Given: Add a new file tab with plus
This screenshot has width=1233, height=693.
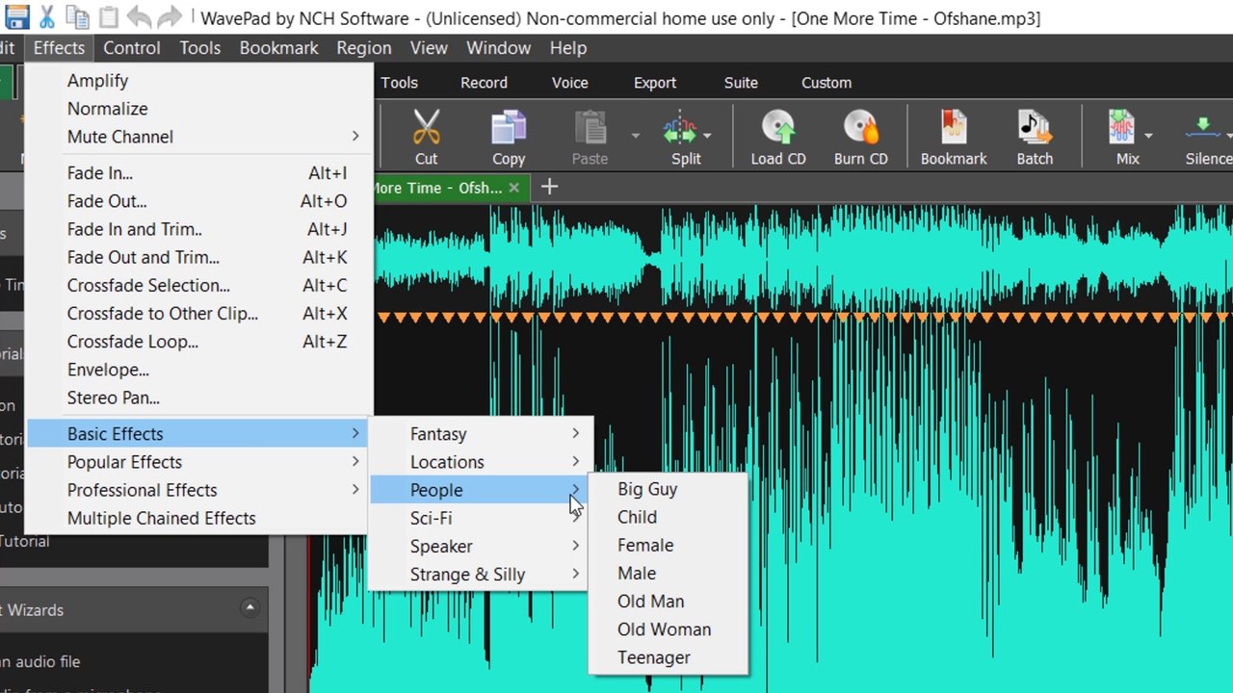Looking at the screenshot, I should coord(549,187).
